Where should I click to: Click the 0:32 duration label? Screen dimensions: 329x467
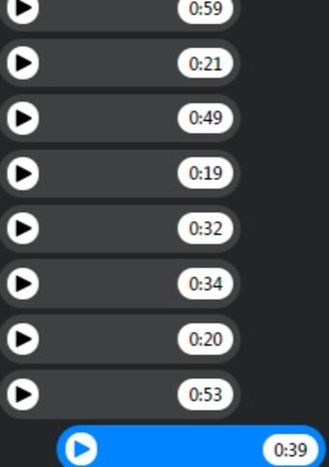(205, 228)
